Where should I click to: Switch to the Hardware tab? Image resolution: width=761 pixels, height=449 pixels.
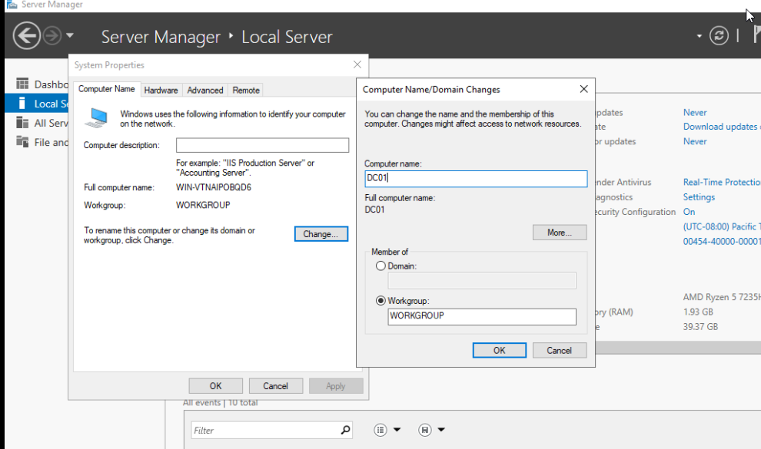coord(161,90)
